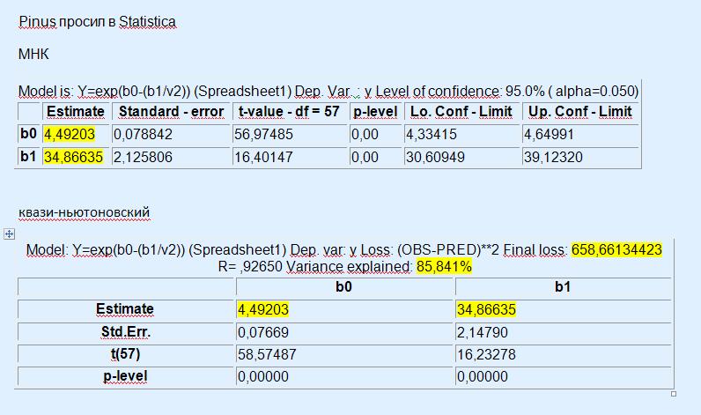Click highlighted 34,86635 in second table
The width and height of the screenshot is (701, 415).
[x=486, y=309]
